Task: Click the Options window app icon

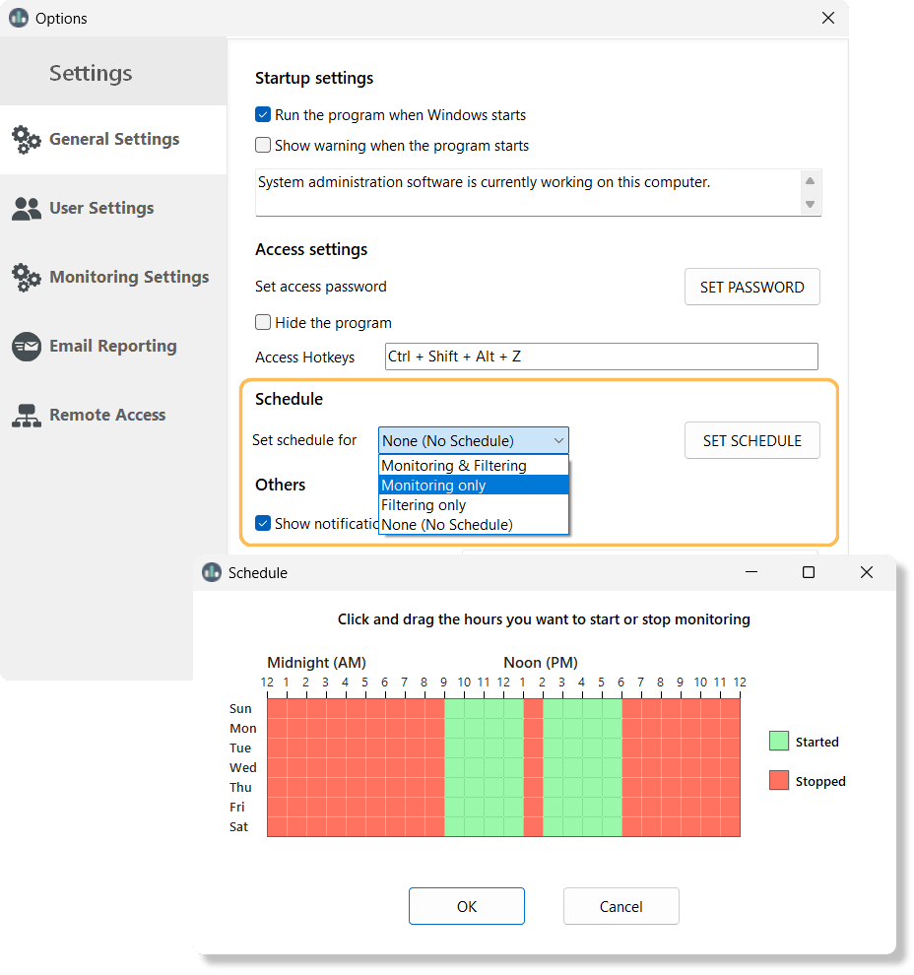Action: pos(18,18)
